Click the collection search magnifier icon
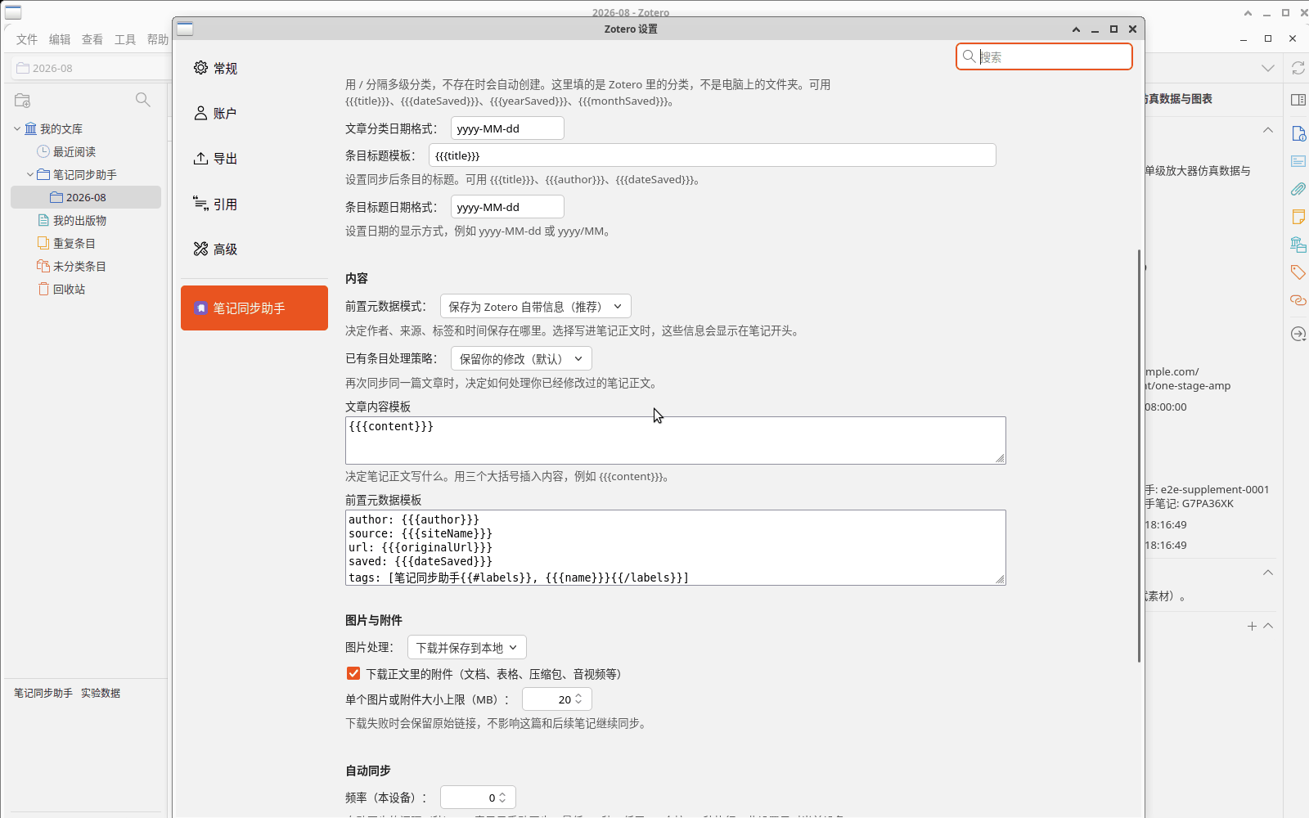 point(143,100)
